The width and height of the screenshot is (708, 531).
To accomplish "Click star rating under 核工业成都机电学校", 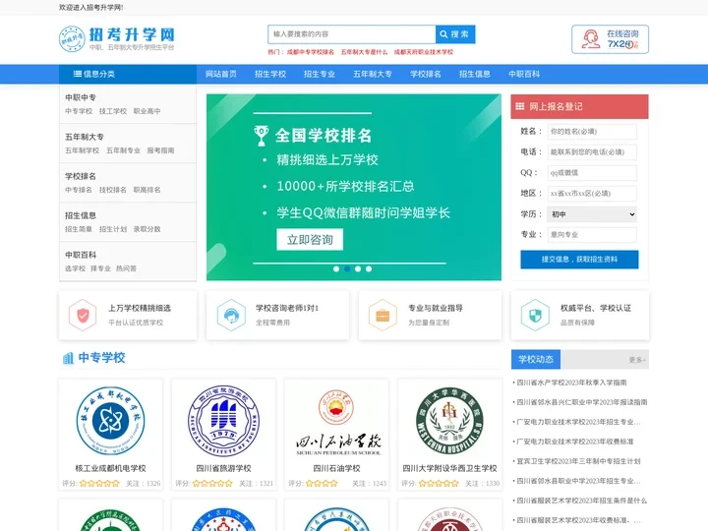I will click(x=99, y=483).
